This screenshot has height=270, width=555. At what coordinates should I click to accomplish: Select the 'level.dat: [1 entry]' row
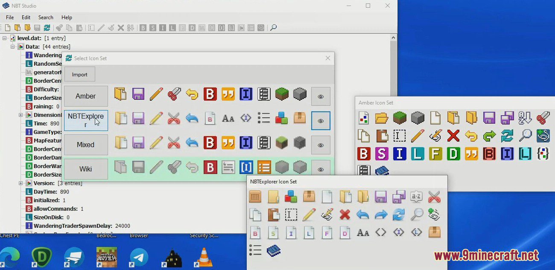point(38,38)
